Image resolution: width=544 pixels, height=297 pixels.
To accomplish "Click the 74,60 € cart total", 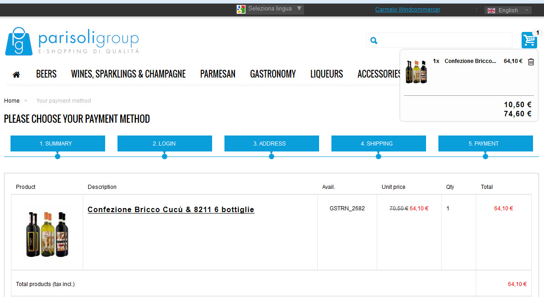I will click(x=517, y=114).
